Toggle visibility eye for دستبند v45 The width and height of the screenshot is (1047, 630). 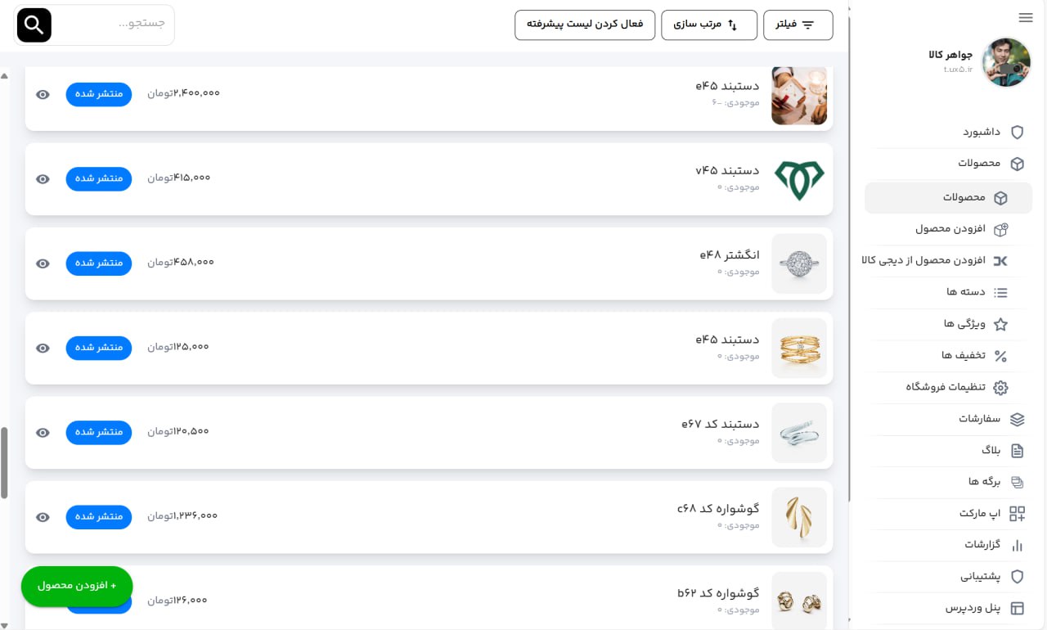point(42,179)
